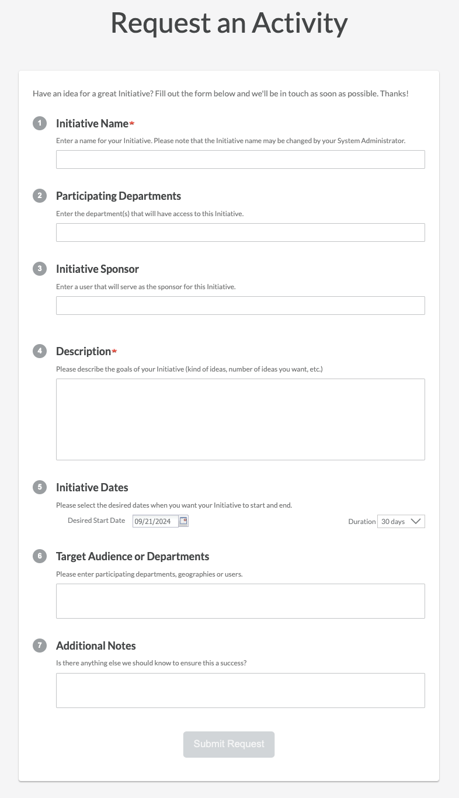Click the Additional Notes text area
This screenshot has width=459, height=798.
click(x=241, y=691)
